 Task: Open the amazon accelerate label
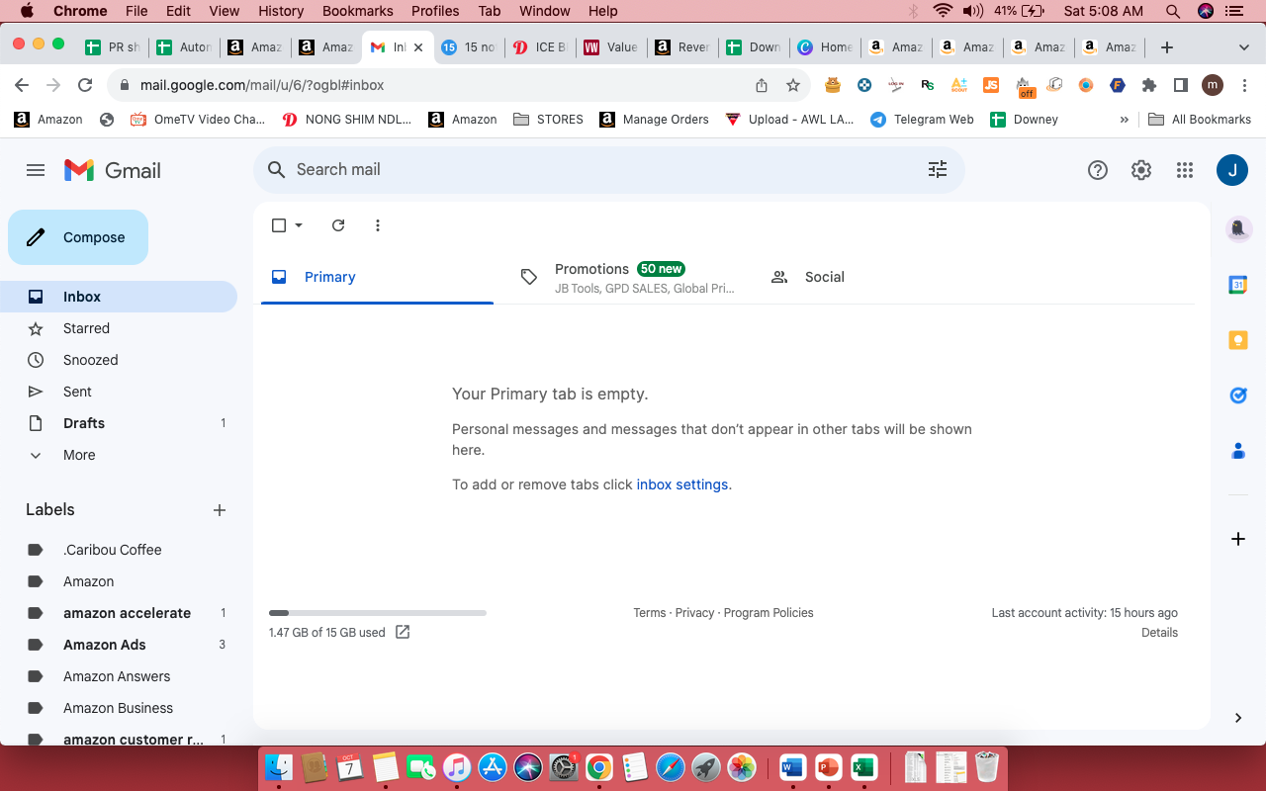pyautogui.click(x=119, y=613)
